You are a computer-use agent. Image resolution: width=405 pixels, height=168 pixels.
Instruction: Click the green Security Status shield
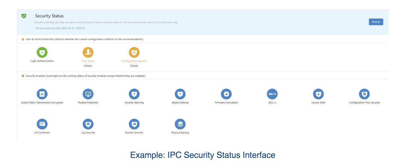[24, 16]
